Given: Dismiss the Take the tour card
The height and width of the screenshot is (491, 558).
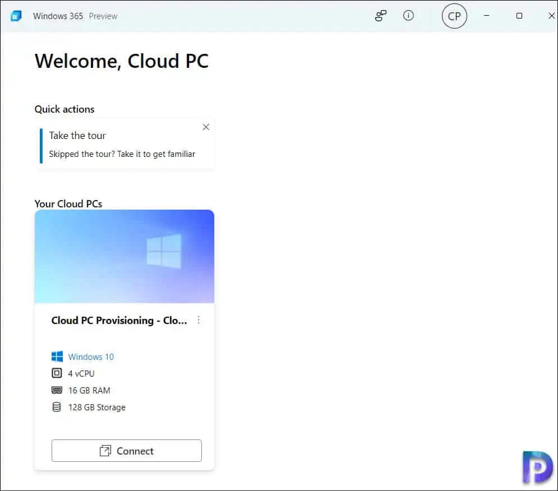Looking at the screenshot, I should click(206, 127).
